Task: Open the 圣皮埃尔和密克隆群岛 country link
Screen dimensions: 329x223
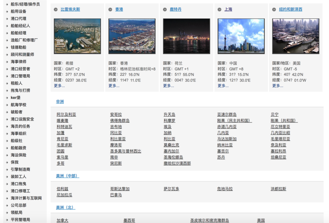Action: pos(210,220)
